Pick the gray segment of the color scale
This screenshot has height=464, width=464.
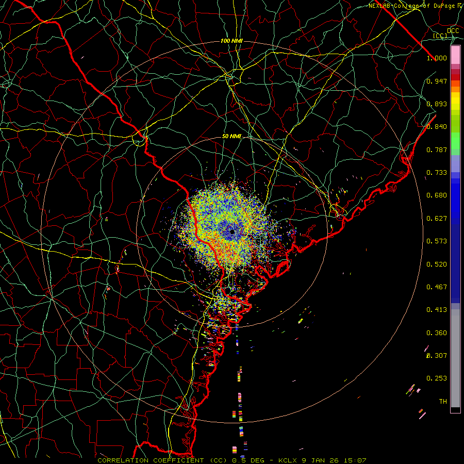(x=455, y=358)
